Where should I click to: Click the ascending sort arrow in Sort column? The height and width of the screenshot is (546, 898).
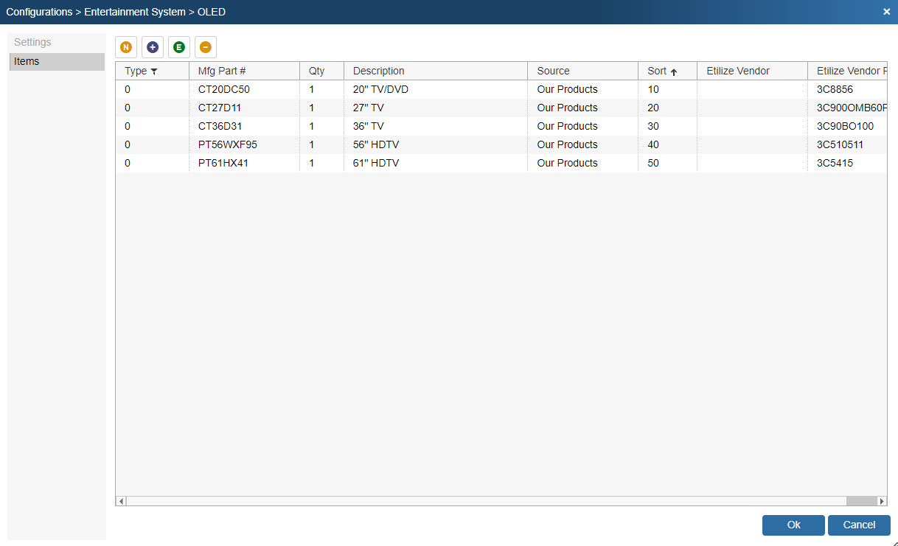point(674,72)
